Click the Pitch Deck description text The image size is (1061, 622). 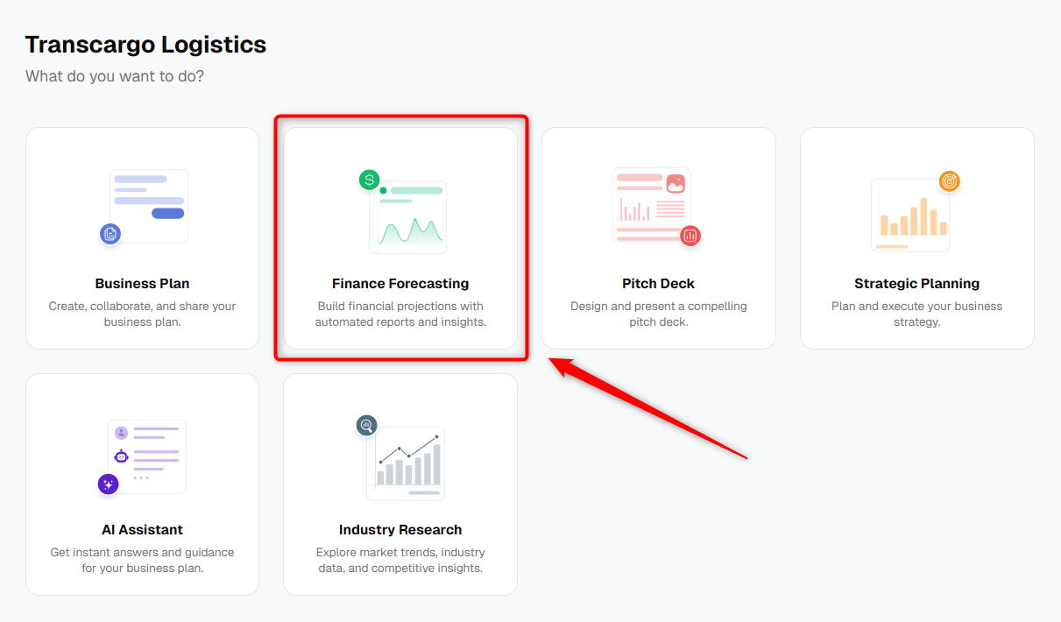coord(659,315)
